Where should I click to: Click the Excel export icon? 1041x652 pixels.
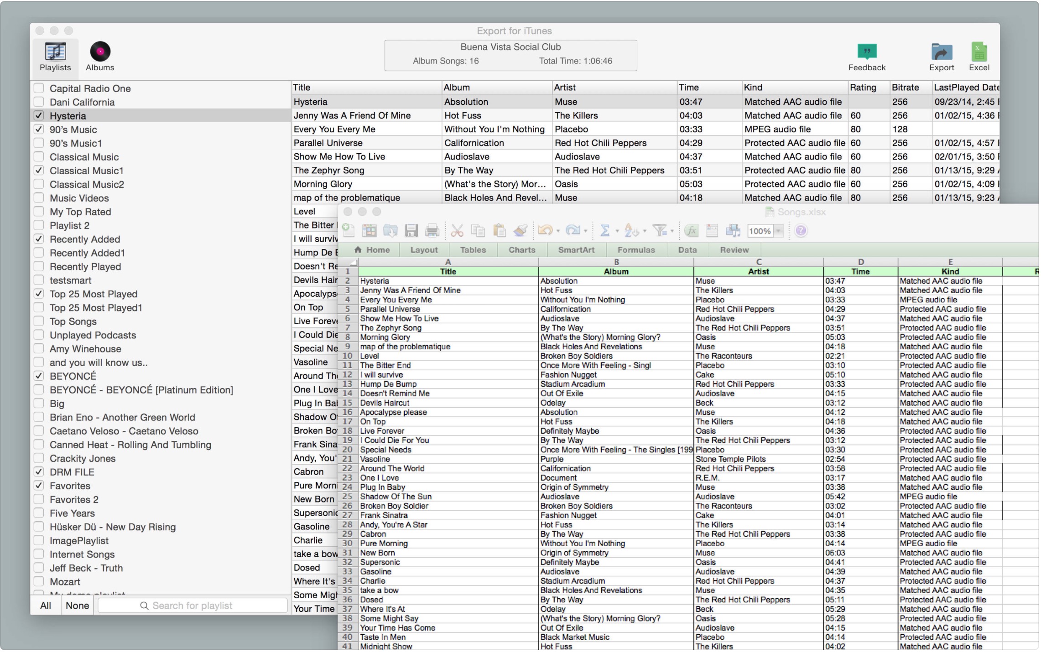pos(979,52)
